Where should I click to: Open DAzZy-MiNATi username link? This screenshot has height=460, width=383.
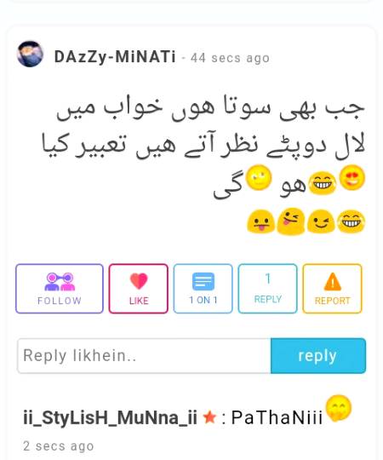point(115,57)
